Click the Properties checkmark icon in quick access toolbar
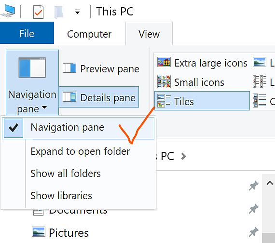The width and height of the screenshot is (275, 243). coord(38,12)
